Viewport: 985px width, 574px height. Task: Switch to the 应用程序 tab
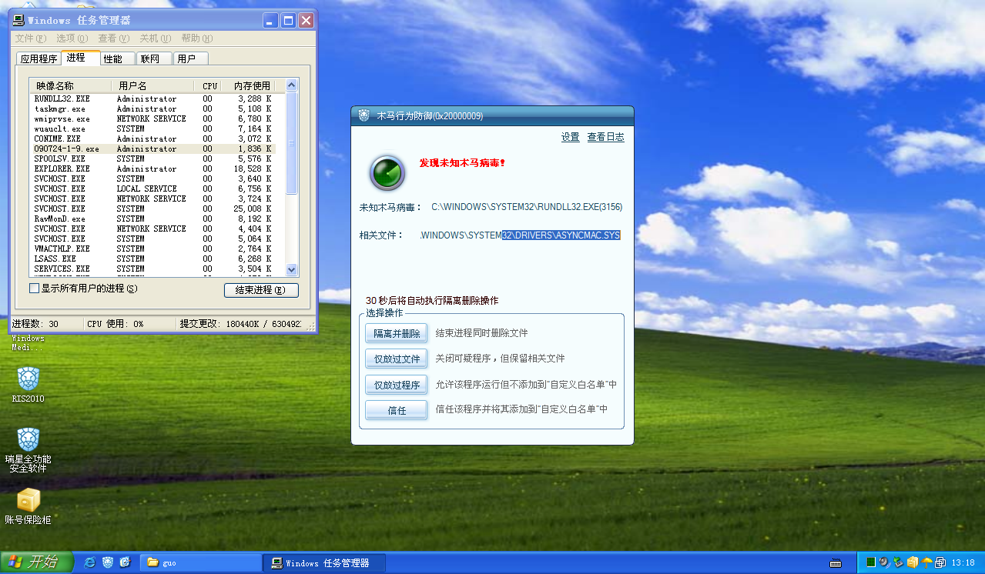coord(39,58)
